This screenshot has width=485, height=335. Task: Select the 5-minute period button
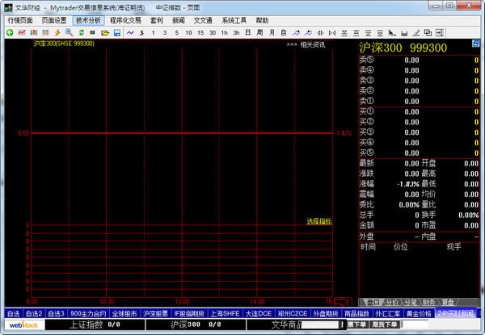(x=176, y=32)
